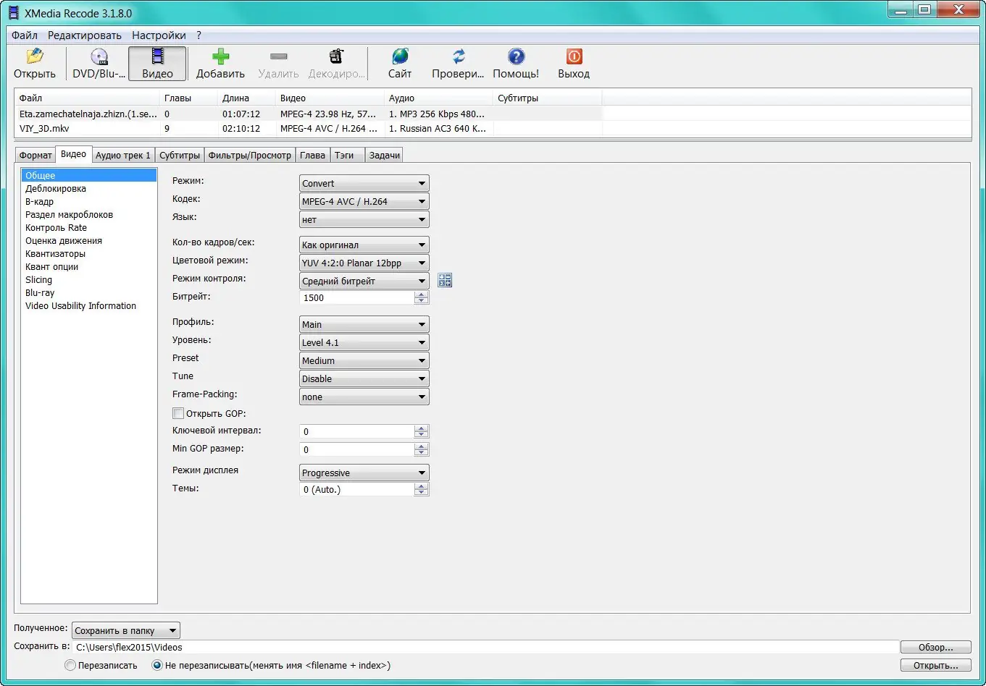986x686 pixels.
Task: Open the Файл menu
Action: click(25, 35)
